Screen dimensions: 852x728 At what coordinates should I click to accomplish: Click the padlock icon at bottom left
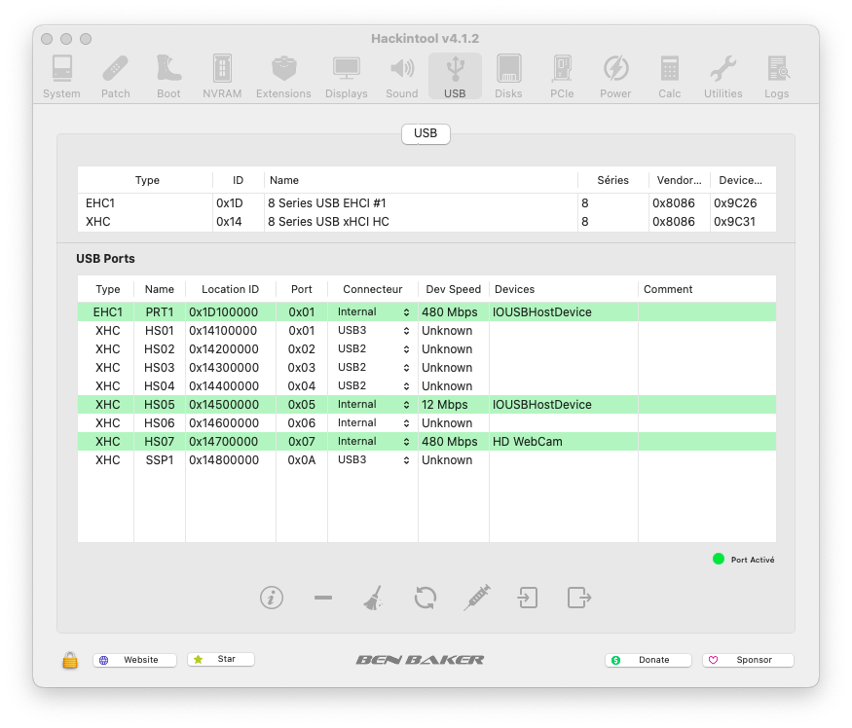[x=70, y=660]
